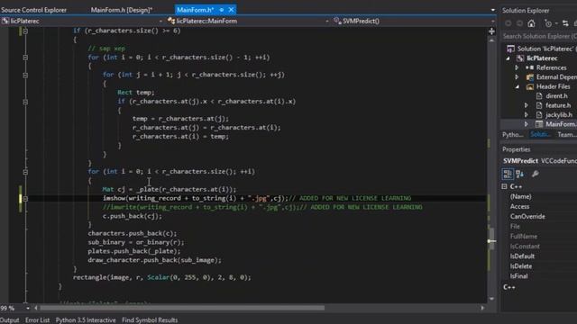Click the vertical scrollbar thumb in editor
The height and width of the screenshot is (324, 577).
[491, 238]
